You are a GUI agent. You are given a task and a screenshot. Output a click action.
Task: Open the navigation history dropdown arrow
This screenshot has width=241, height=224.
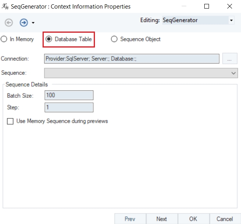(33, 23)
